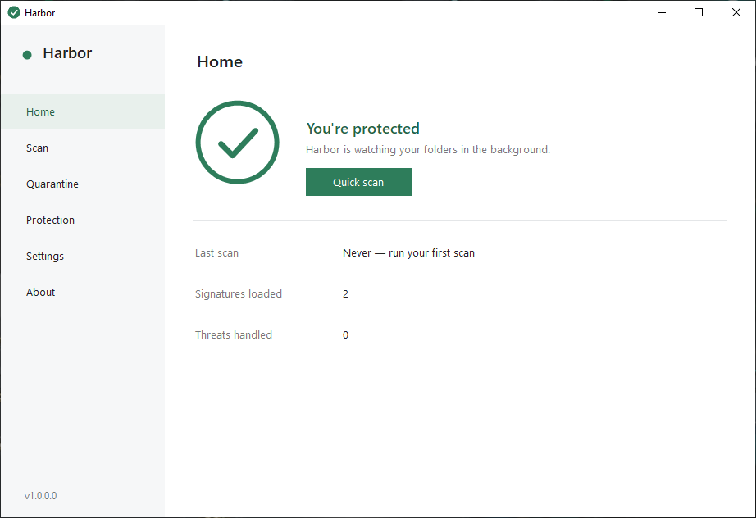Click the Signatures loaded value "2"
This screenshot has height=518, width=756.
345,294
